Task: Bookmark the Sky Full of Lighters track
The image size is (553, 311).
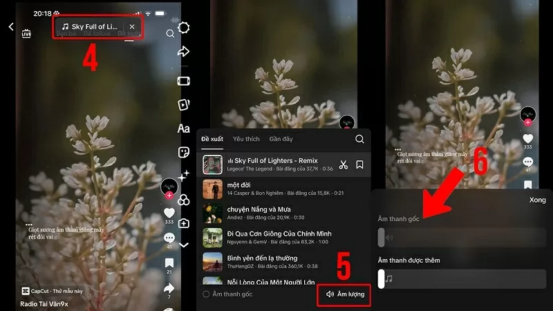Action: coord(360,164)
